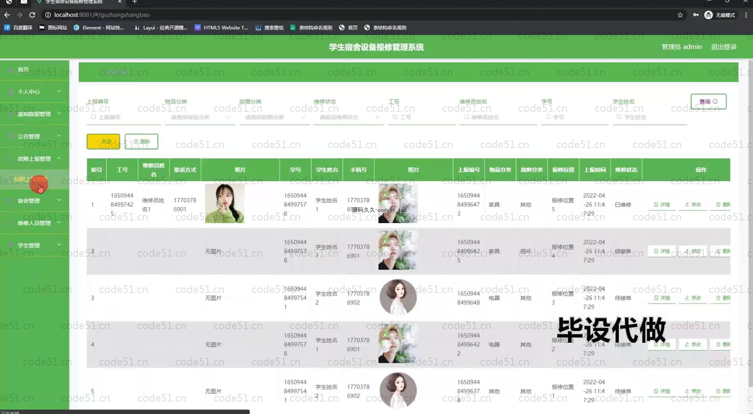
Task: Click 修改 for row 3
Action: coord(693,298)
